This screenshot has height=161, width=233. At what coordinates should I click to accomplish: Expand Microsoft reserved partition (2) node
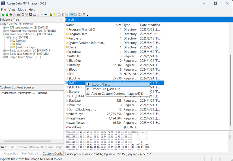5,31
